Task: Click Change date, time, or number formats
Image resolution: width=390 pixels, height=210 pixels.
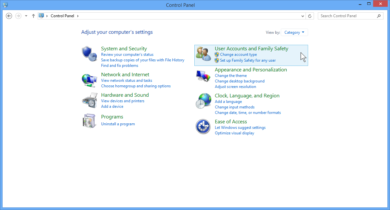Action: point(248,113)
